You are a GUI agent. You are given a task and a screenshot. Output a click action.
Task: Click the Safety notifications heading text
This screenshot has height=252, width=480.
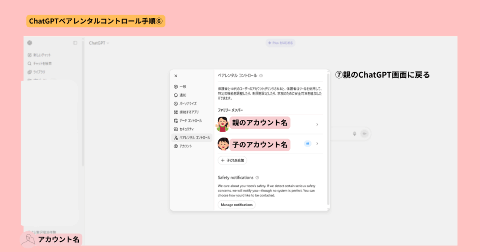[x=235, y=178]
